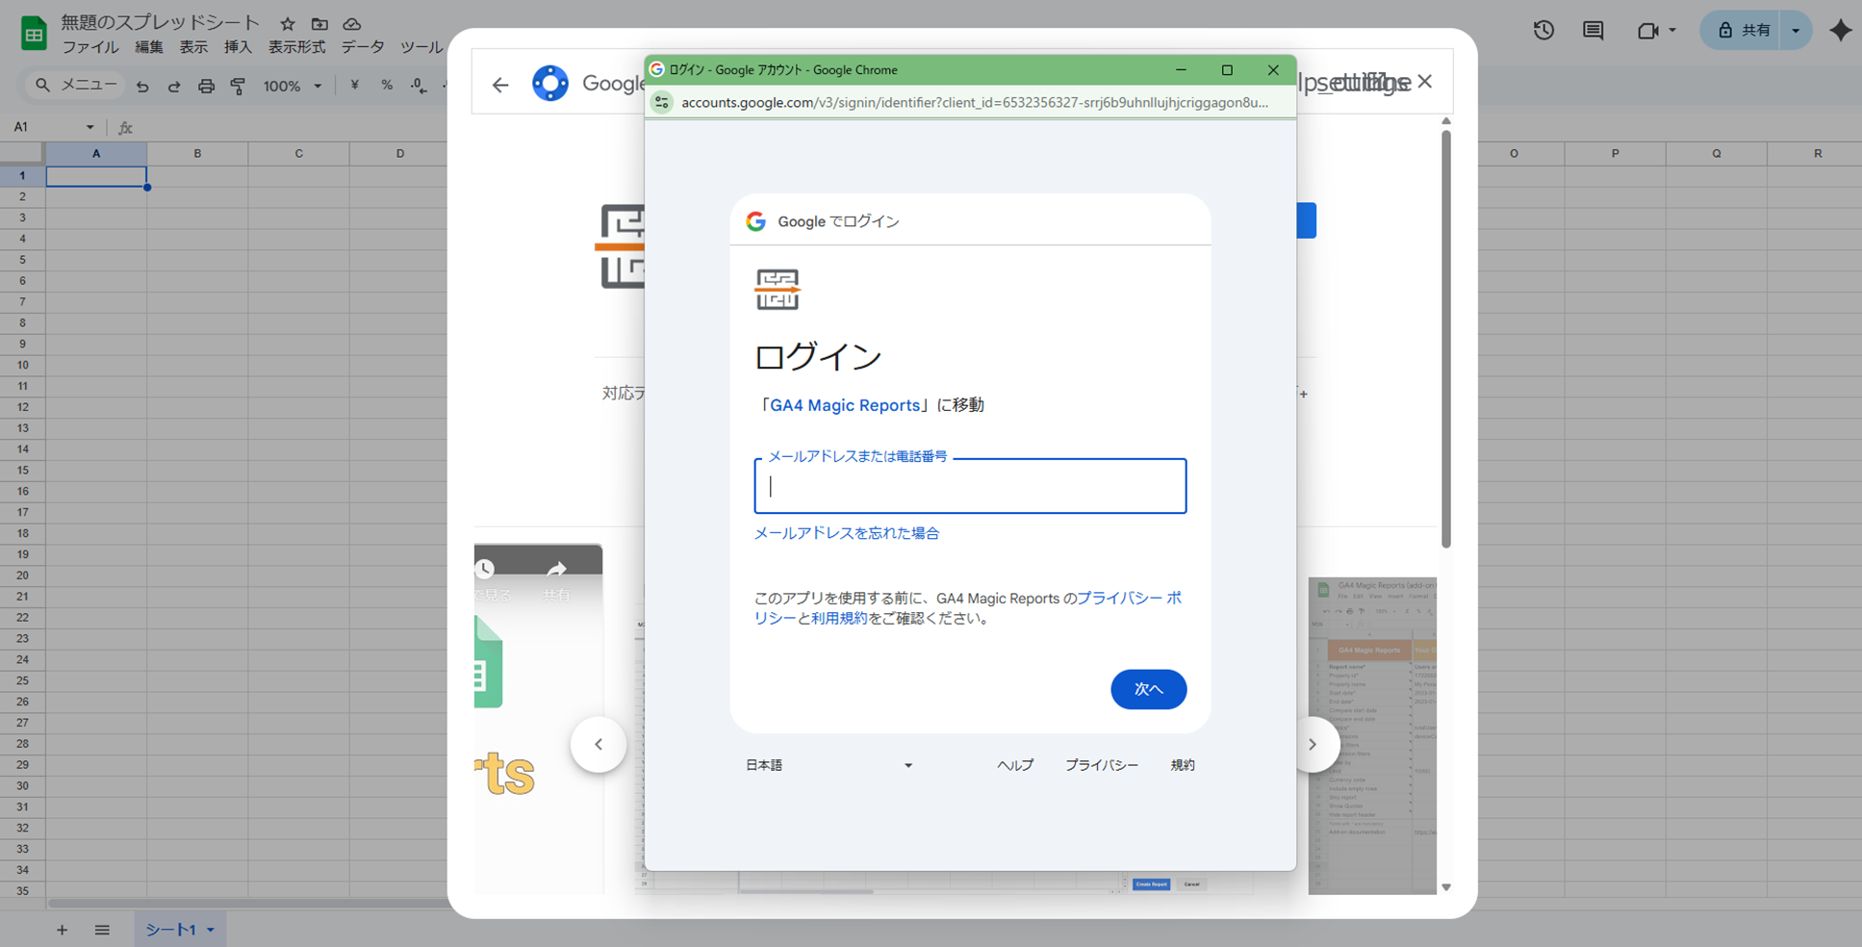
Task: Select row 5 header
Action: point(22,260)
